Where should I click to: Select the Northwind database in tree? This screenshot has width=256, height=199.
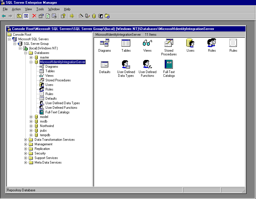[x=47, y=126]
